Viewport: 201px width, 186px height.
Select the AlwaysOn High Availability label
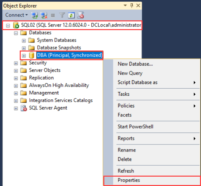pyautogui.click(x=59, y=85)
